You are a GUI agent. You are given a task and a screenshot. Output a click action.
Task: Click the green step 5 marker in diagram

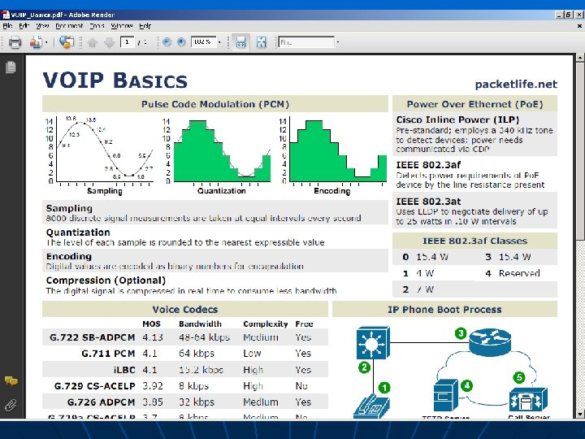(519, 377)
